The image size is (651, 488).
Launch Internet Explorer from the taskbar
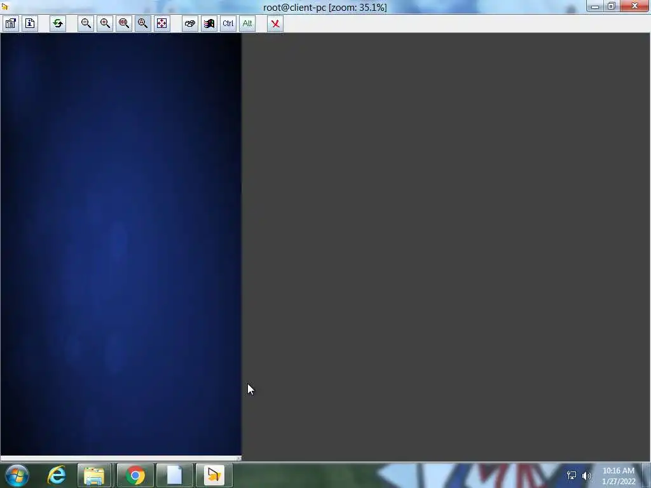(x=56, y=475)
